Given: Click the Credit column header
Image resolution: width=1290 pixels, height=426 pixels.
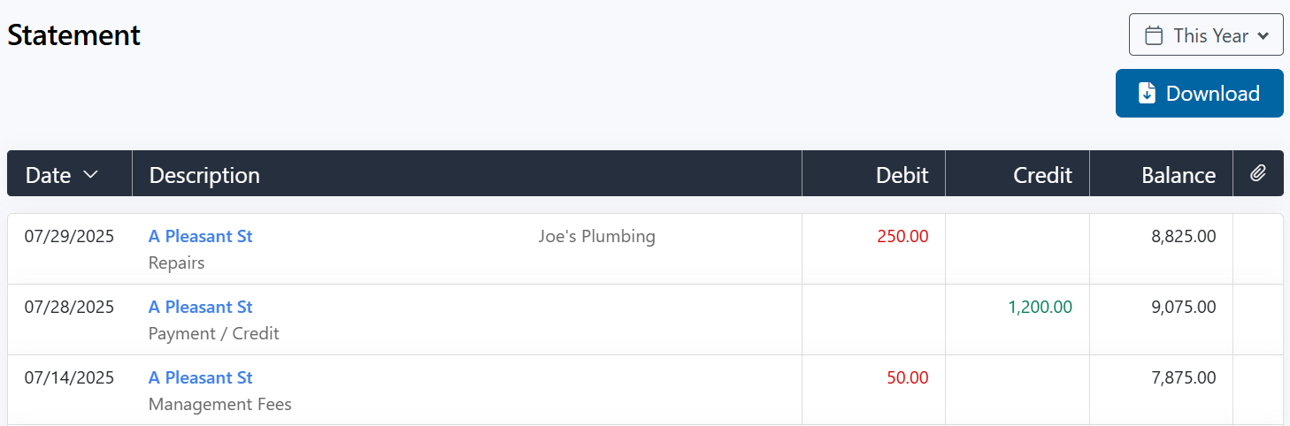Looking at the screenshot, I should [1042, 175].
